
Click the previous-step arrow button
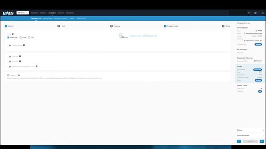point(239,142)
